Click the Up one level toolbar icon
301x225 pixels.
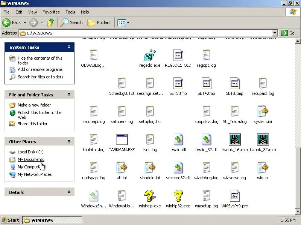pos(51,22)
